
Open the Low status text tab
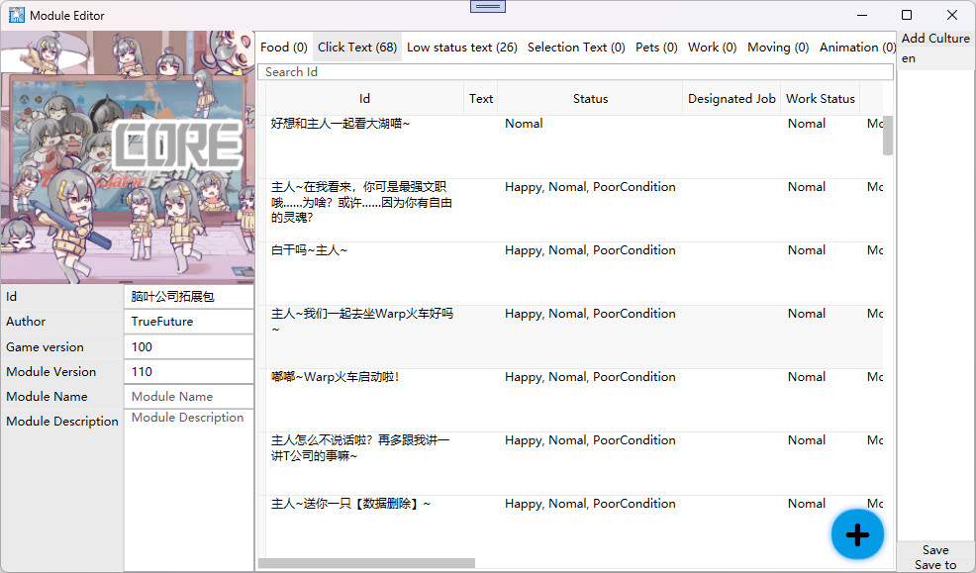pos(461,47)
